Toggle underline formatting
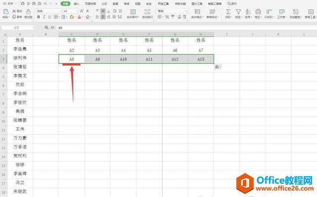317x197 pixels. (50, 17)
